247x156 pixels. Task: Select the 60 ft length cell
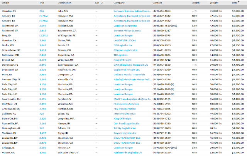tap(194, 60)
